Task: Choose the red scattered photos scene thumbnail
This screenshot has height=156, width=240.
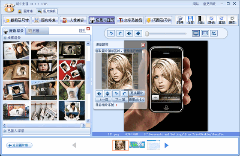Action: pos(72,70)
